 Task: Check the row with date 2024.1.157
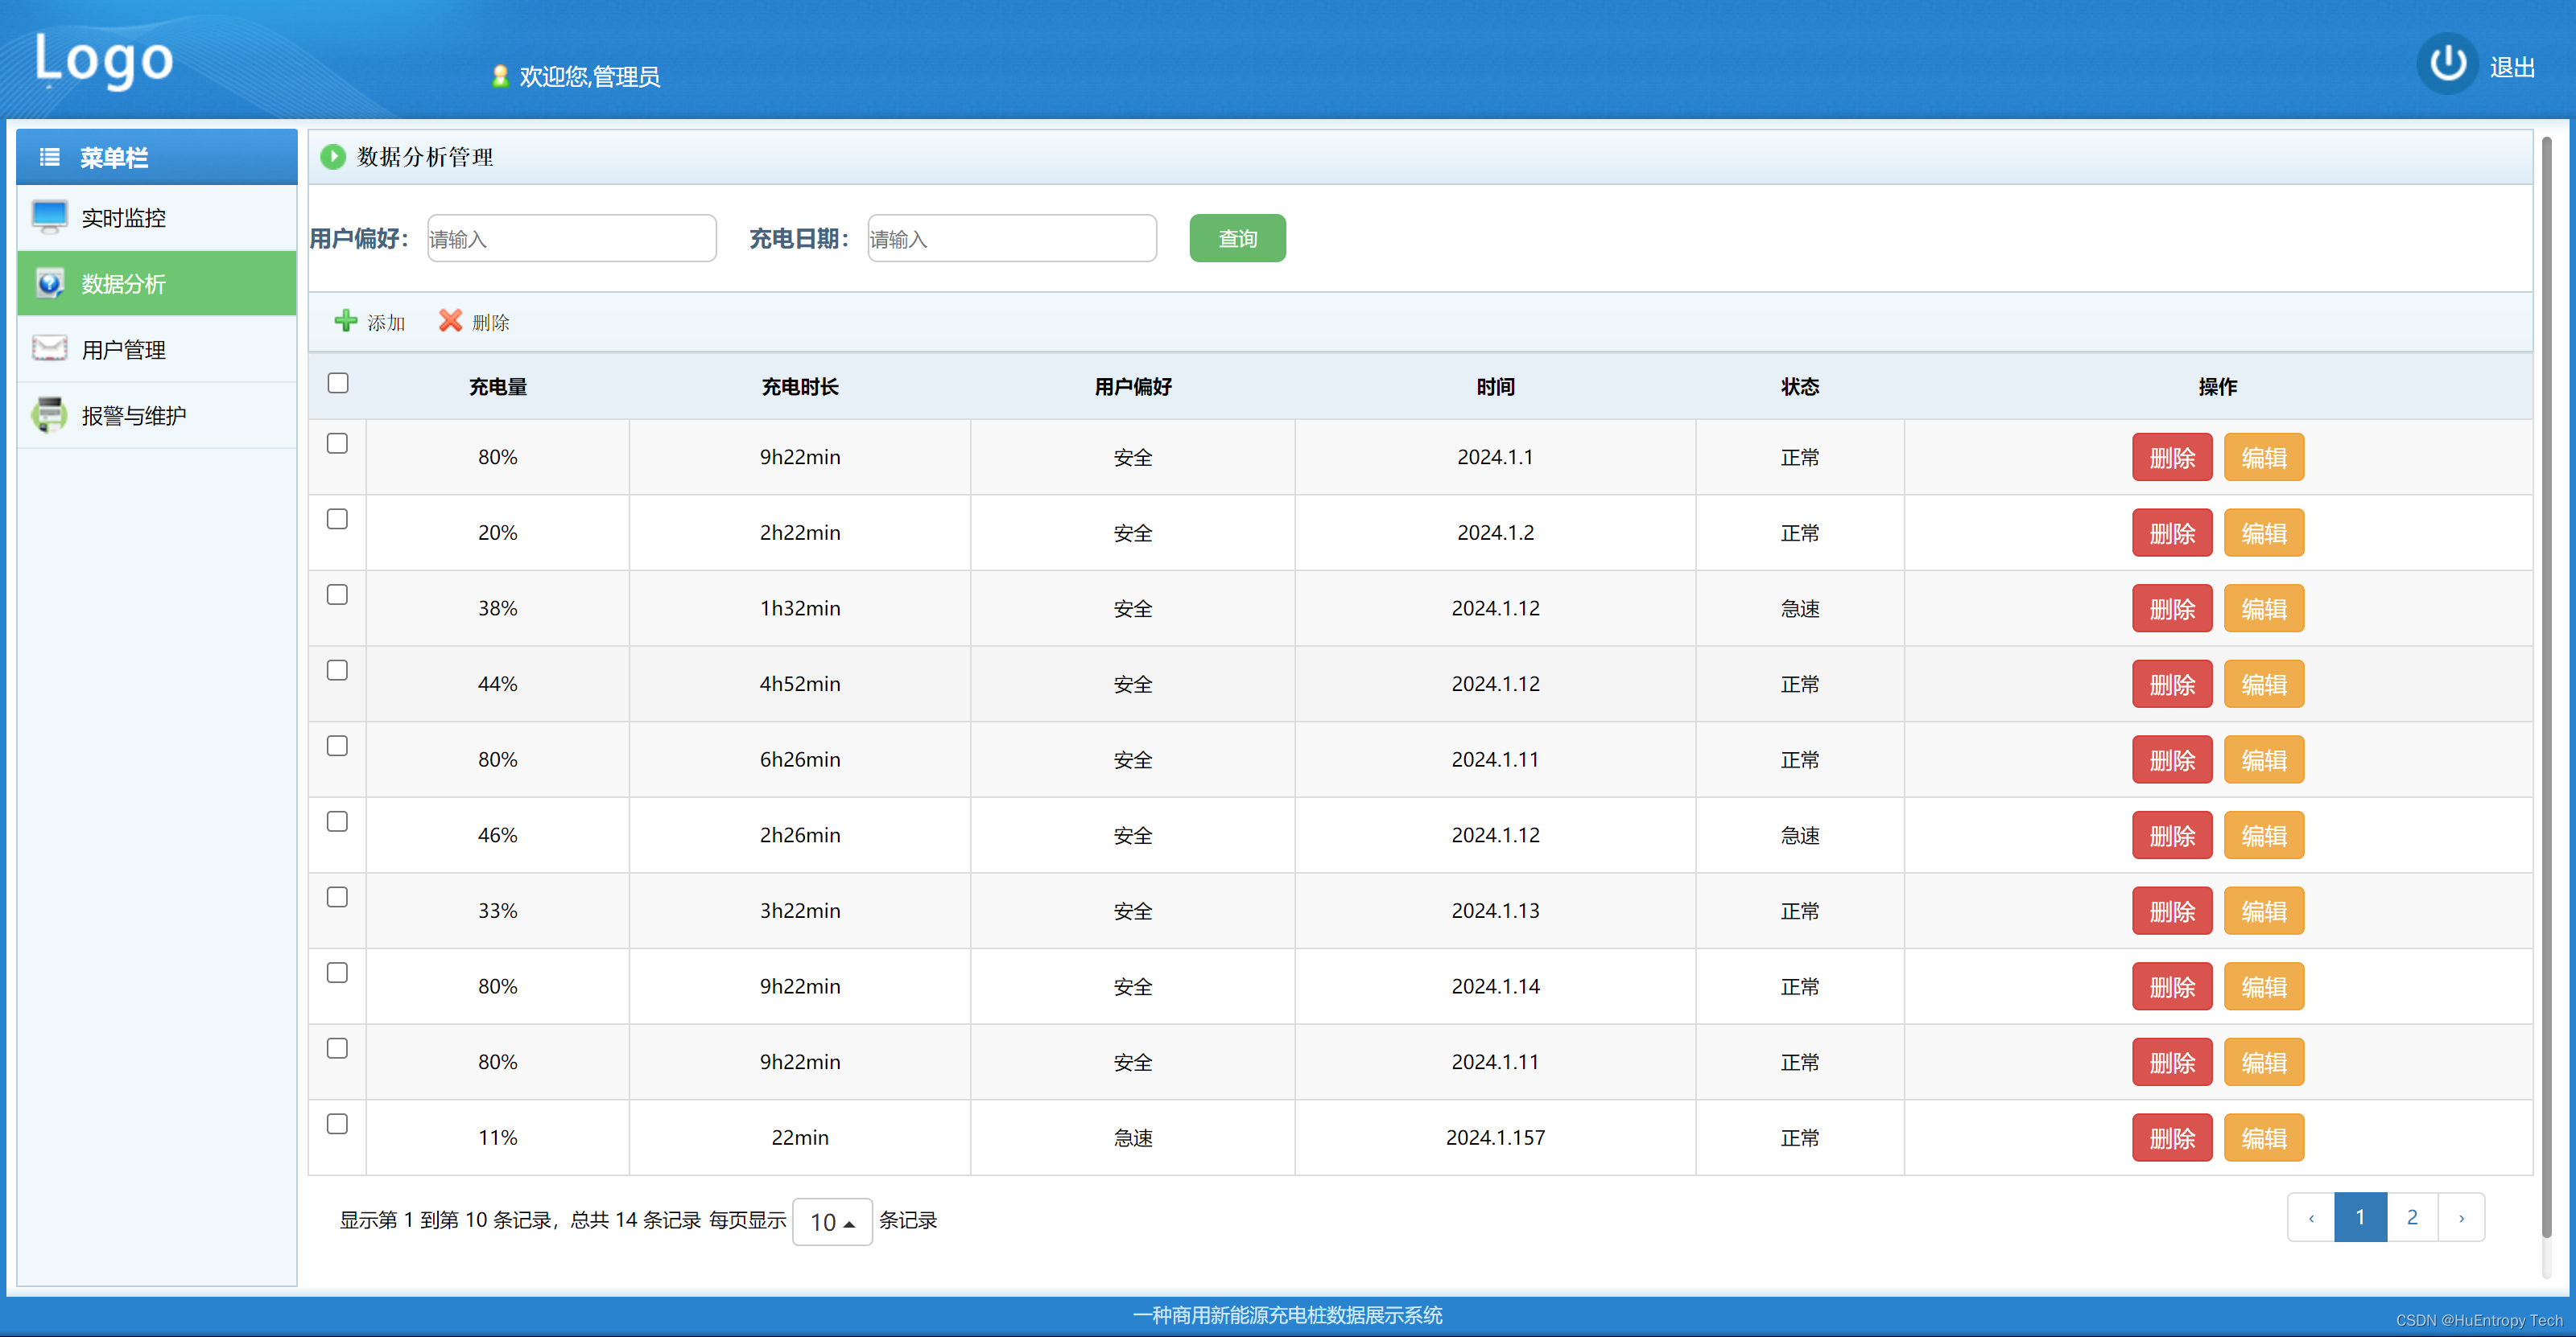338,1124
